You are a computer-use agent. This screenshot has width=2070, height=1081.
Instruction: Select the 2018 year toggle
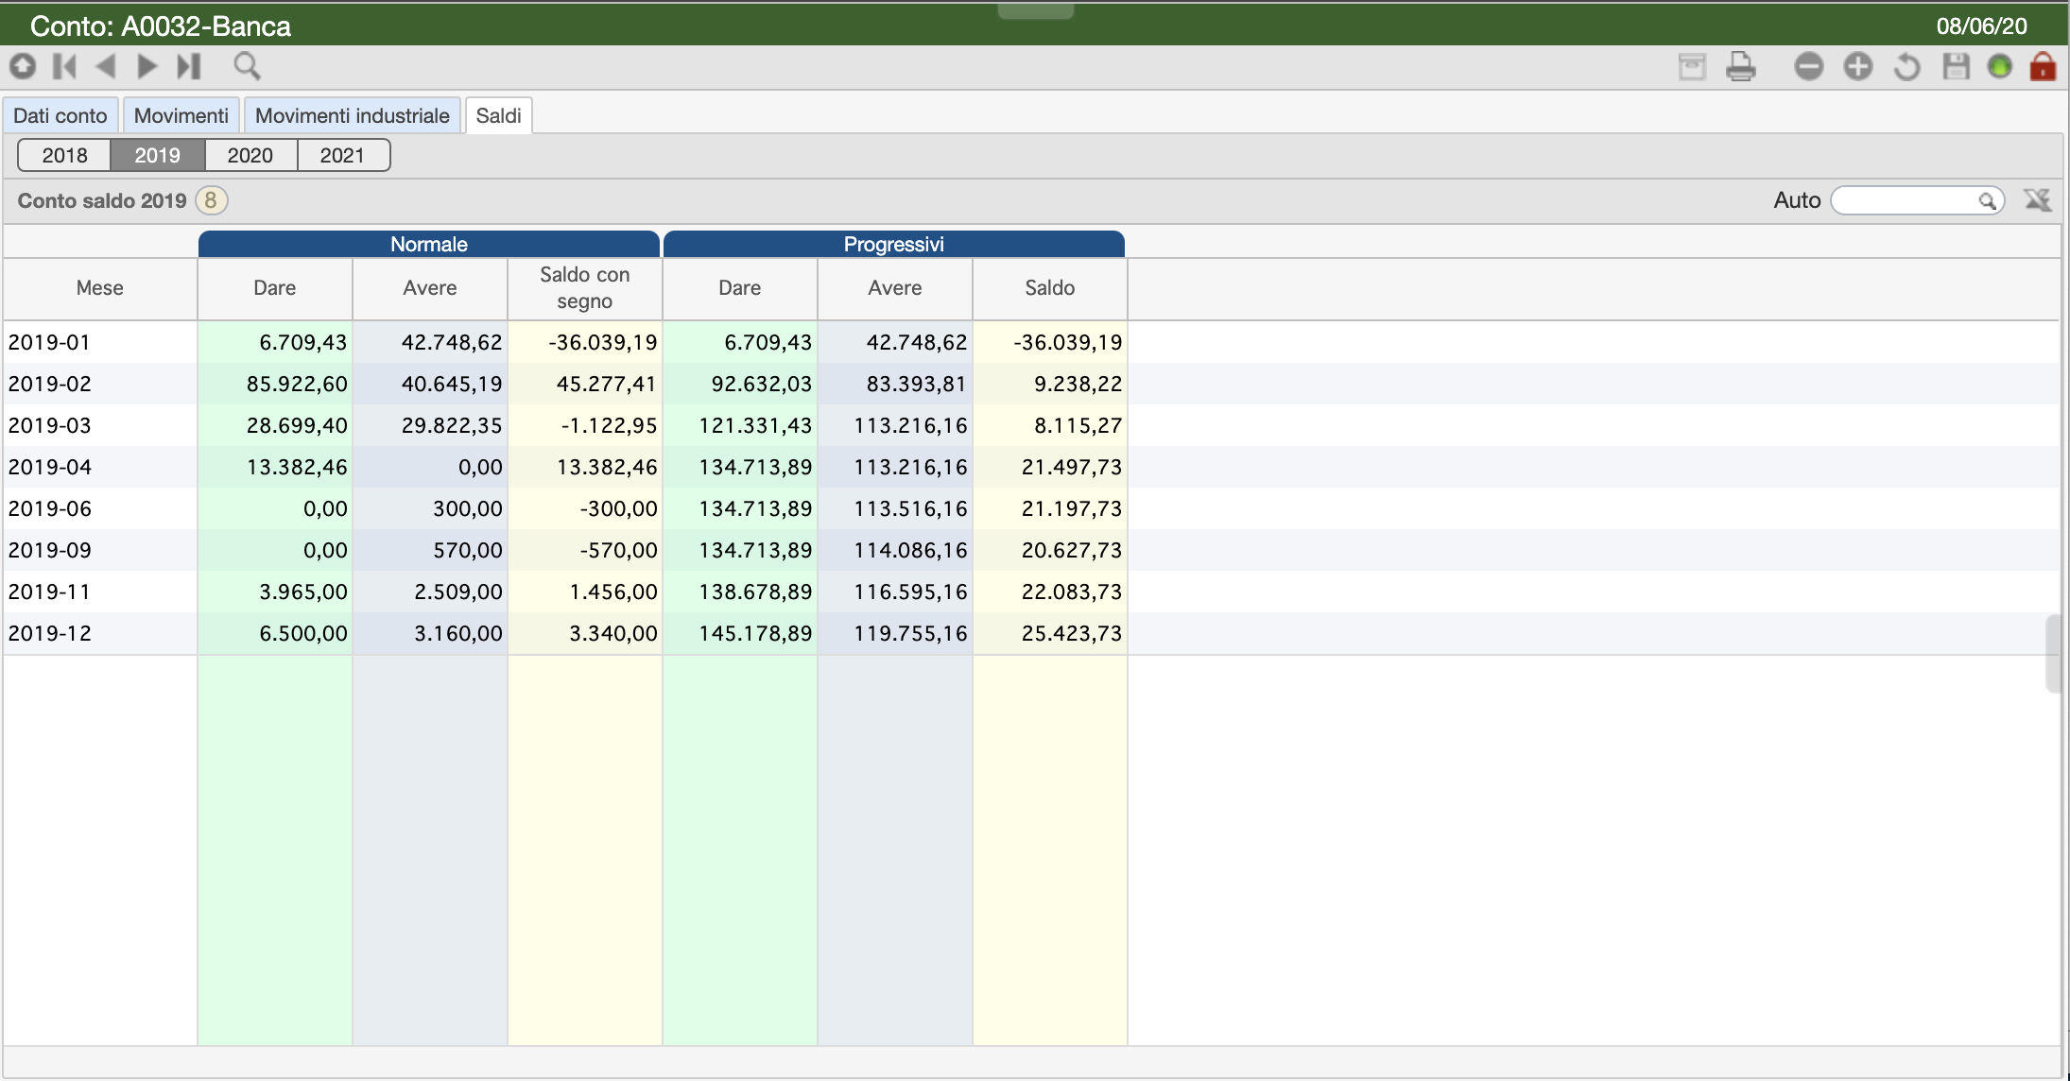point(64,155)
